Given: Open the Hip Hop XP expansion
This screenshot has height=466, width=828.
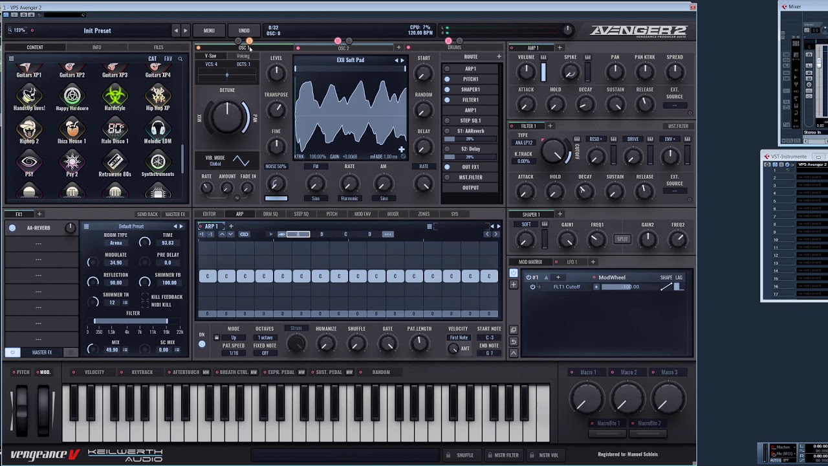Looking at the screenshot, I should pyautogui.click(x=158, y=96).
